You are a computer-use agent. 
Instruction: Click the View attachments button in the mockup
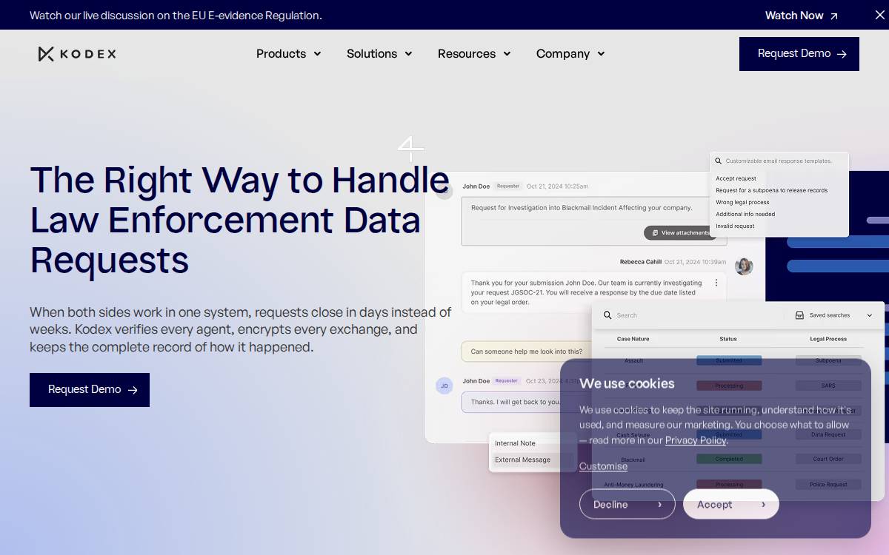[x=681, y=233]
